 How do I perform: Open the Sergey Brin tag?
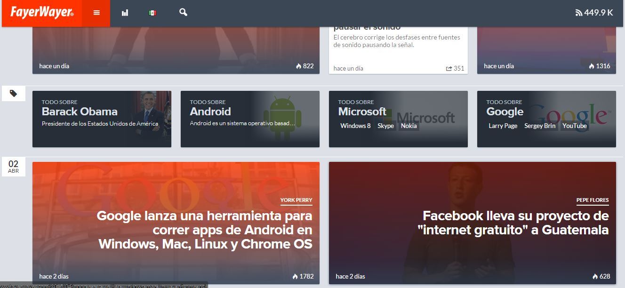(540, 126)
